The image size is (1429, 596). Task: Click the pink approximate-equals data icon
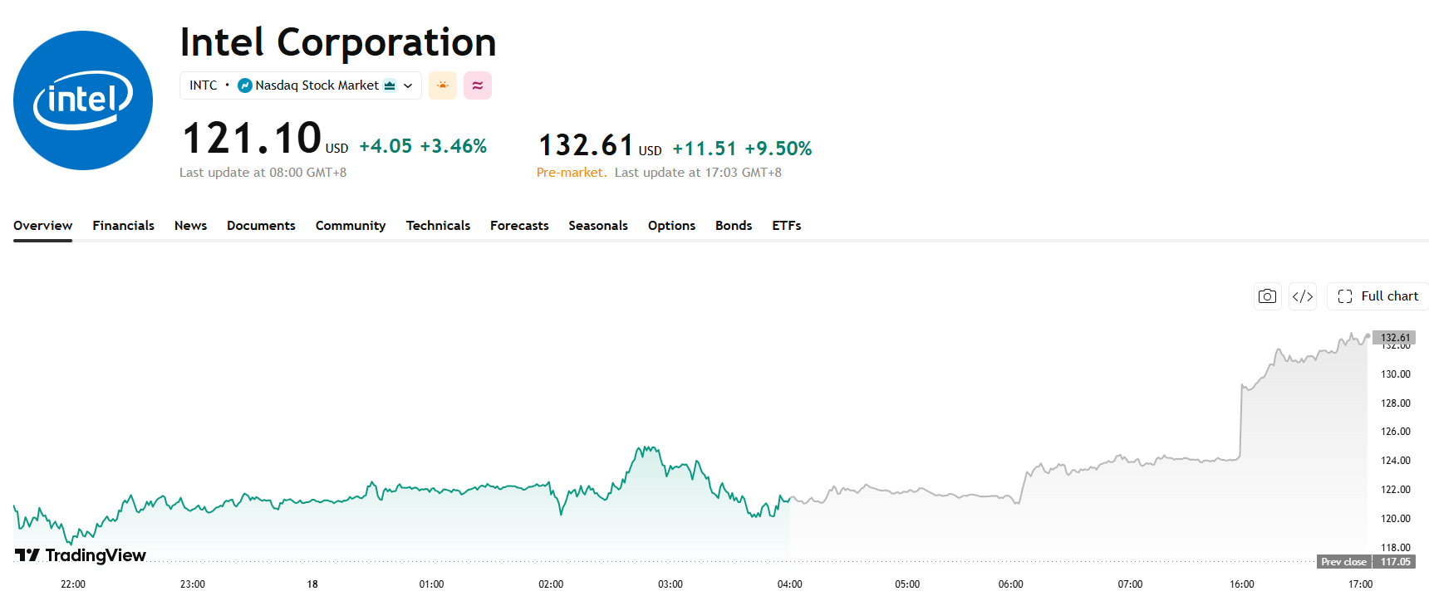(478, 85)
